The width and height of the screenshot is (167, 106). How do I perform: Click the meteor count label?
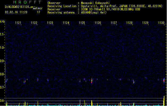pos(38,8)
